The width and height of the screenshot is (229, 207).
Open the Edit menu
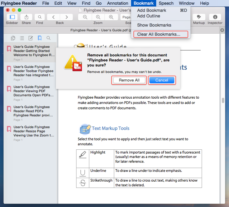pyautogui.click(x=58, y=3)
